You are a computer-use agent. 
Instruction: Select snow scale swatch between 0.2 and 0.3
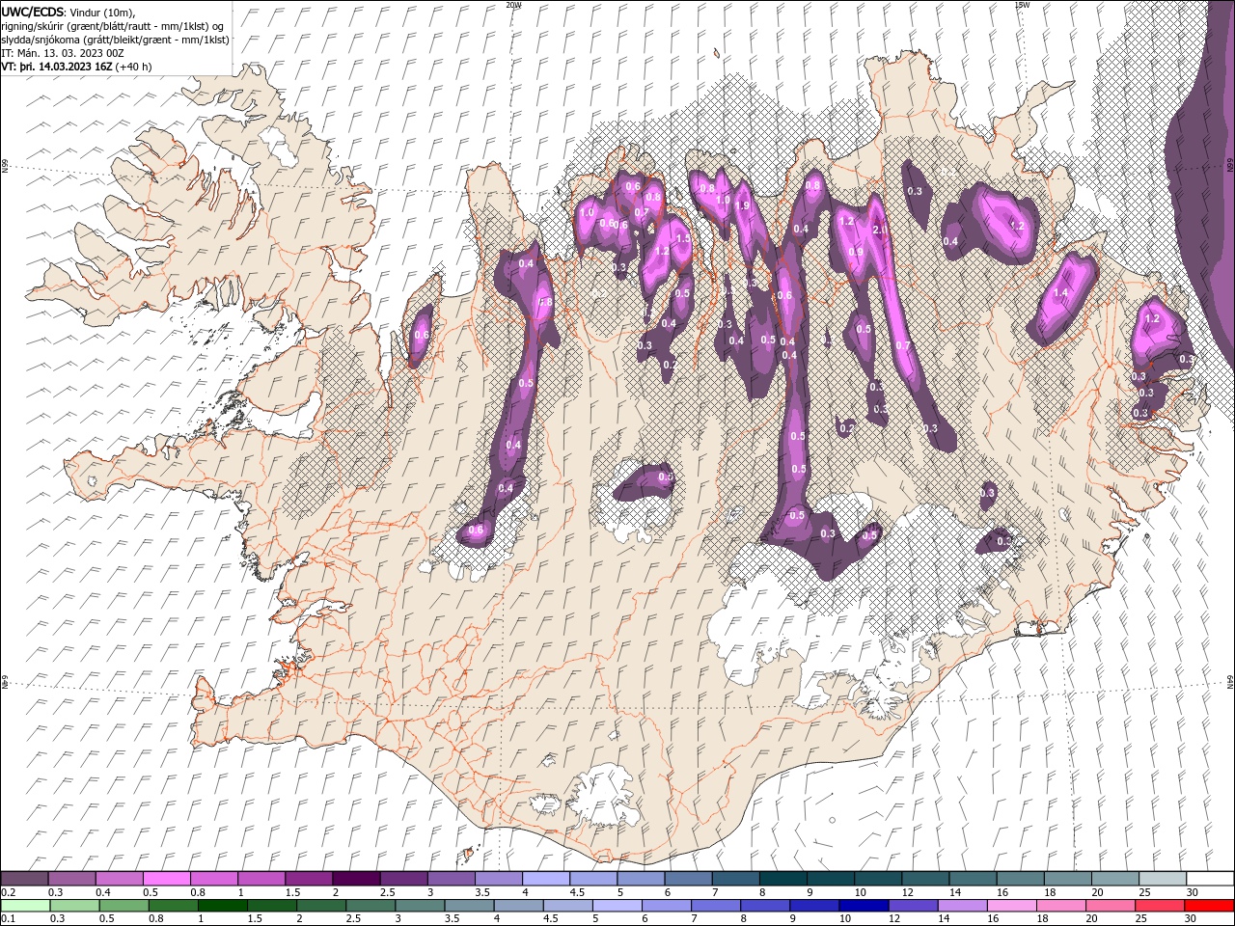24,878
